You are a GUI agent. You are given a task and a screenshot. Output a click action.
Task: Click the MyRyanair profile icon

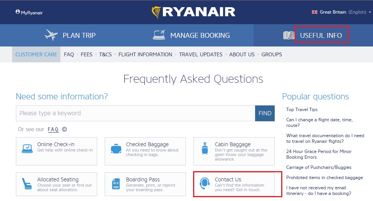pos(18,12)
